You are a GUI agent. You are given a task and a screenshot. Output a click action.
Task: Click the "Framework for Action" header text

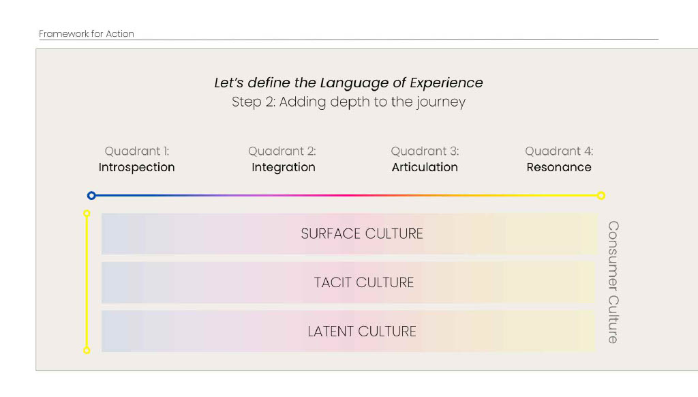pos(87,33)
